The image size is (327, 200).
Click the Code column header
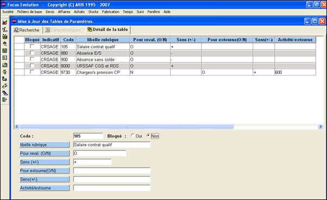pyautogui.click(x=68, y=40)
